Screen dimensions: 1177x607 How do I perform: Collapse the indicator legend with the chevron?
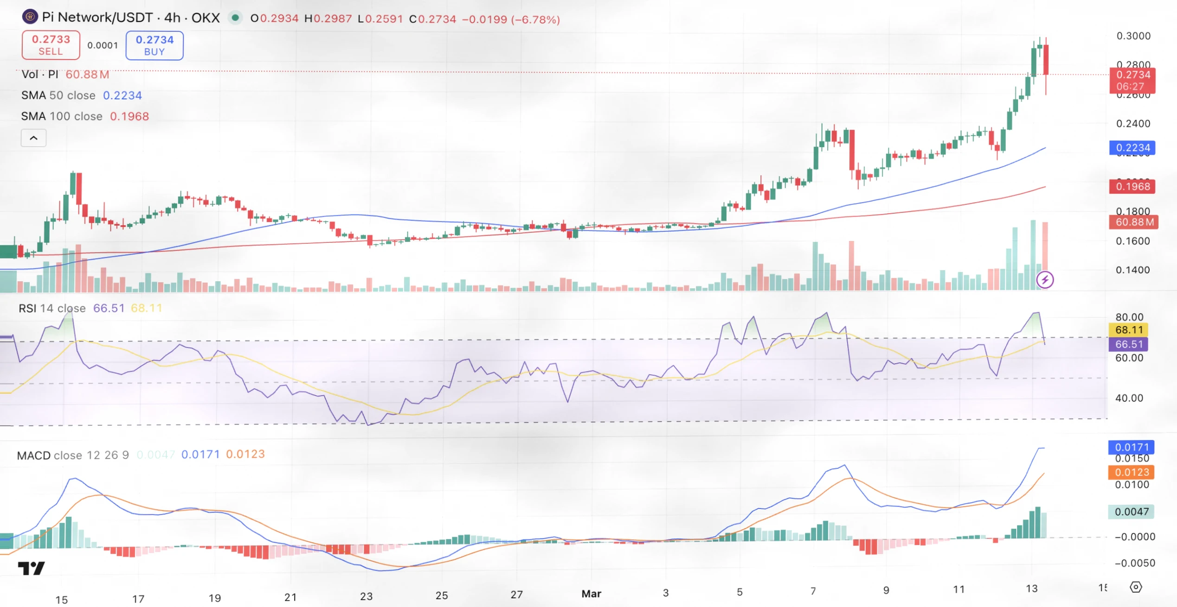(33, 138)
